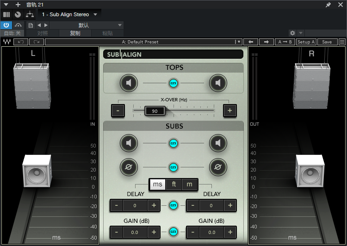Go to previous host preset
Viewport: 347px width, 246px height.
tap(39, 25)
